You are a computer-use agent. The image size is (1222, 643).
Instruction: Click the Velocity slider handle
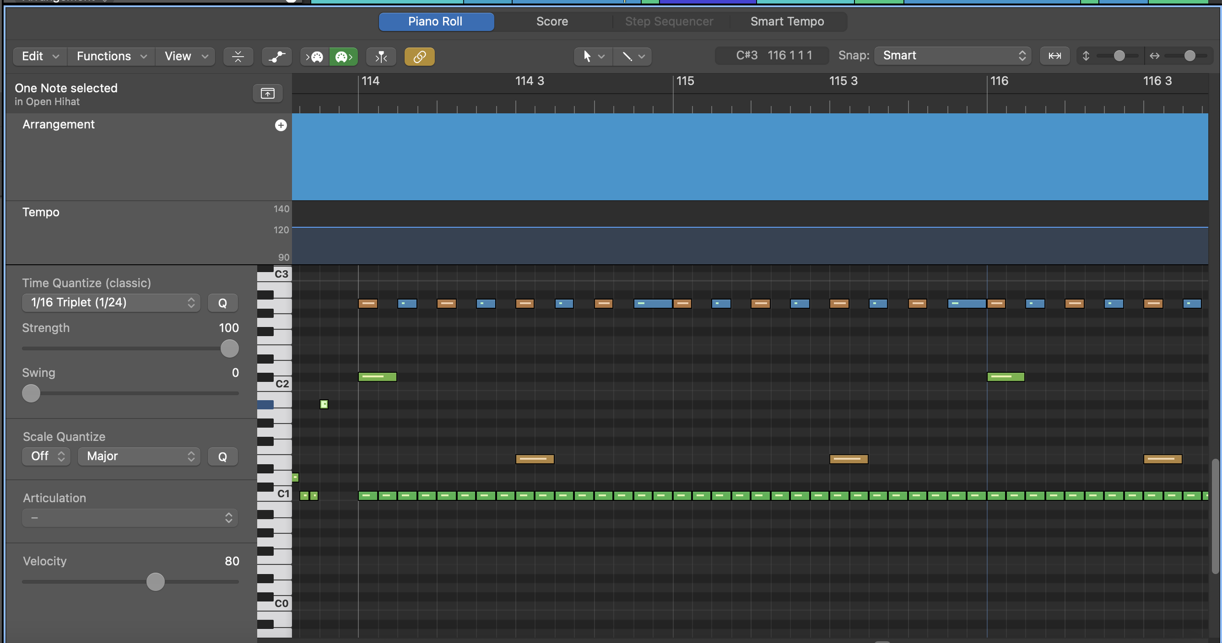pyautogui.click(x=155, y=582)
